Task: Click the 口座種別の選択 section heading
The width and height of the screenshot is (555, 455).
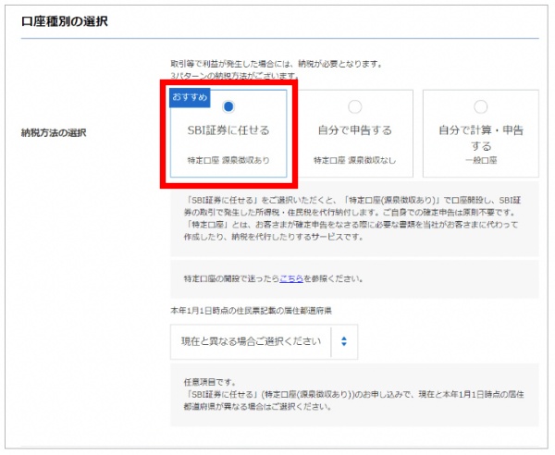Action: [x=65, y=21]
